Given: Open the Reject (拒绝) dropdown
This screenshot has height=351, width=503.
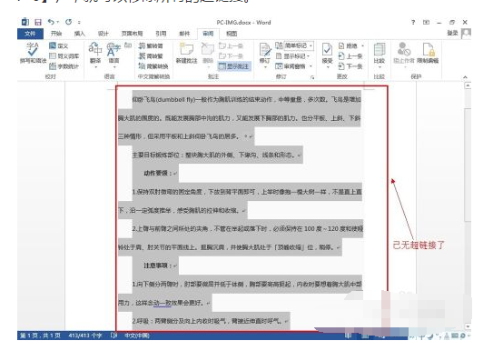Looking at the screenshot, I should [x=351, y=46].
